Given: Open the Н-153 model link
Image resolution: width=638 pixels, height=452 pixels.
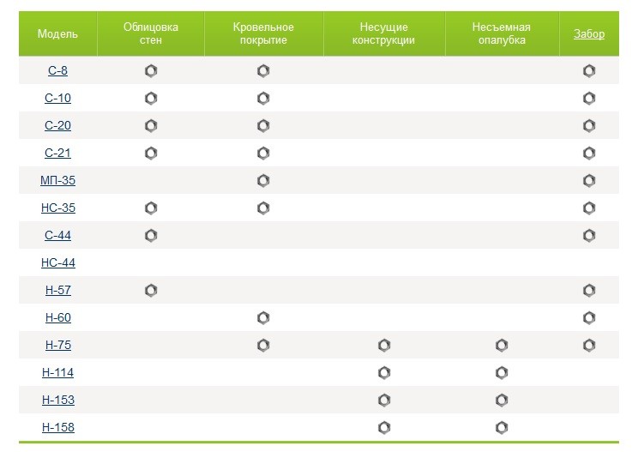Looking at the screenshot, I should 58,400.
